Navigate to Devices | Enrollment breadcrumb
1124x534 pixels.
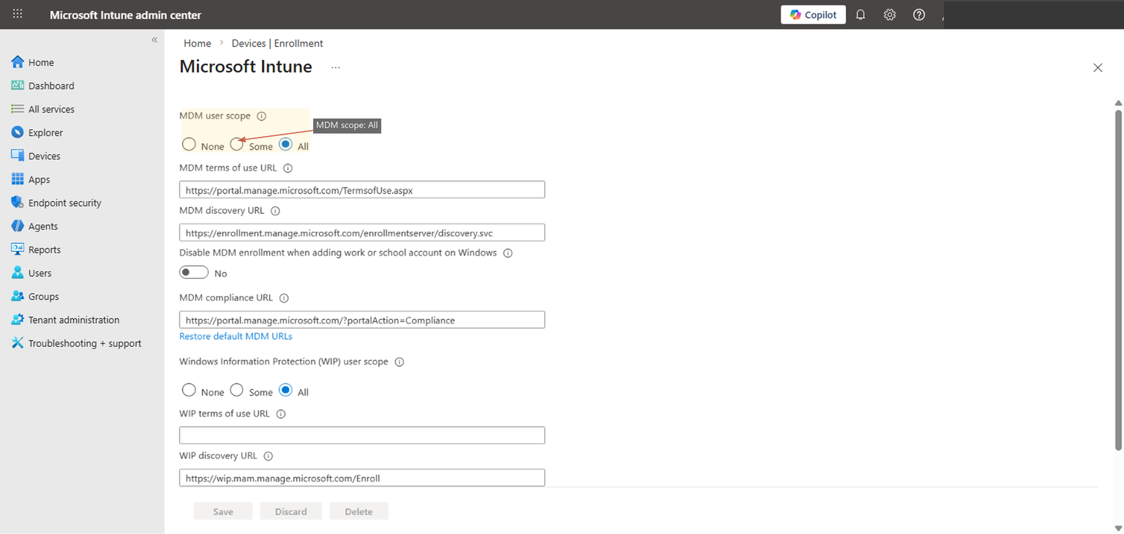click(x=277, y=42)
